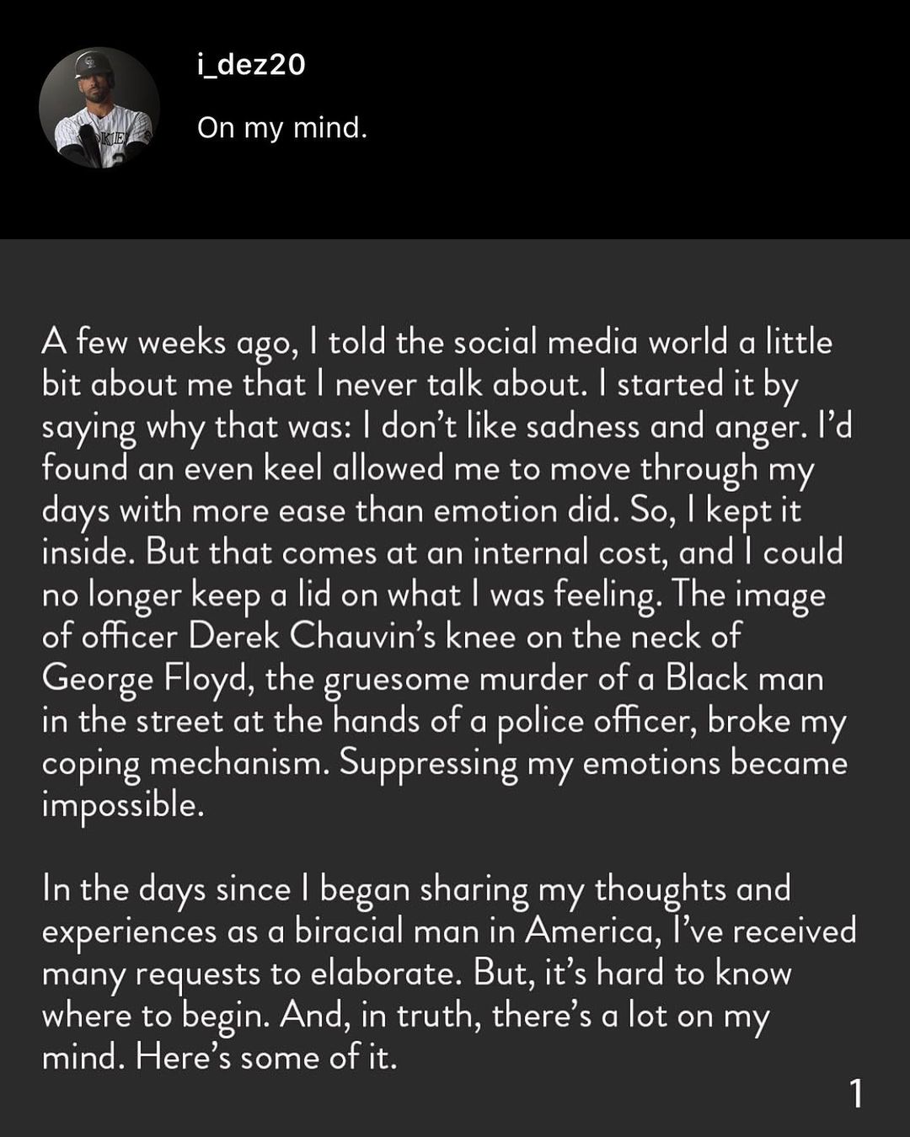Image resolution: width=910 pixels, height=1137 pixels.
Task: Click the page number 1 indicator
Action: (x=856, y=1094)
